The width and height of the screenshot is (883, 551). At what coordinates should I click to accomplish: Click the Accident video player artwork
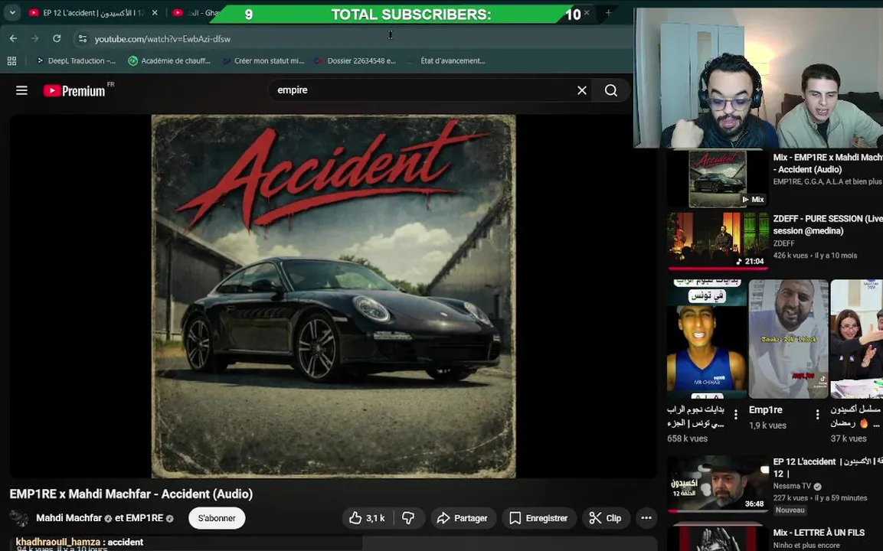point(333,296)
